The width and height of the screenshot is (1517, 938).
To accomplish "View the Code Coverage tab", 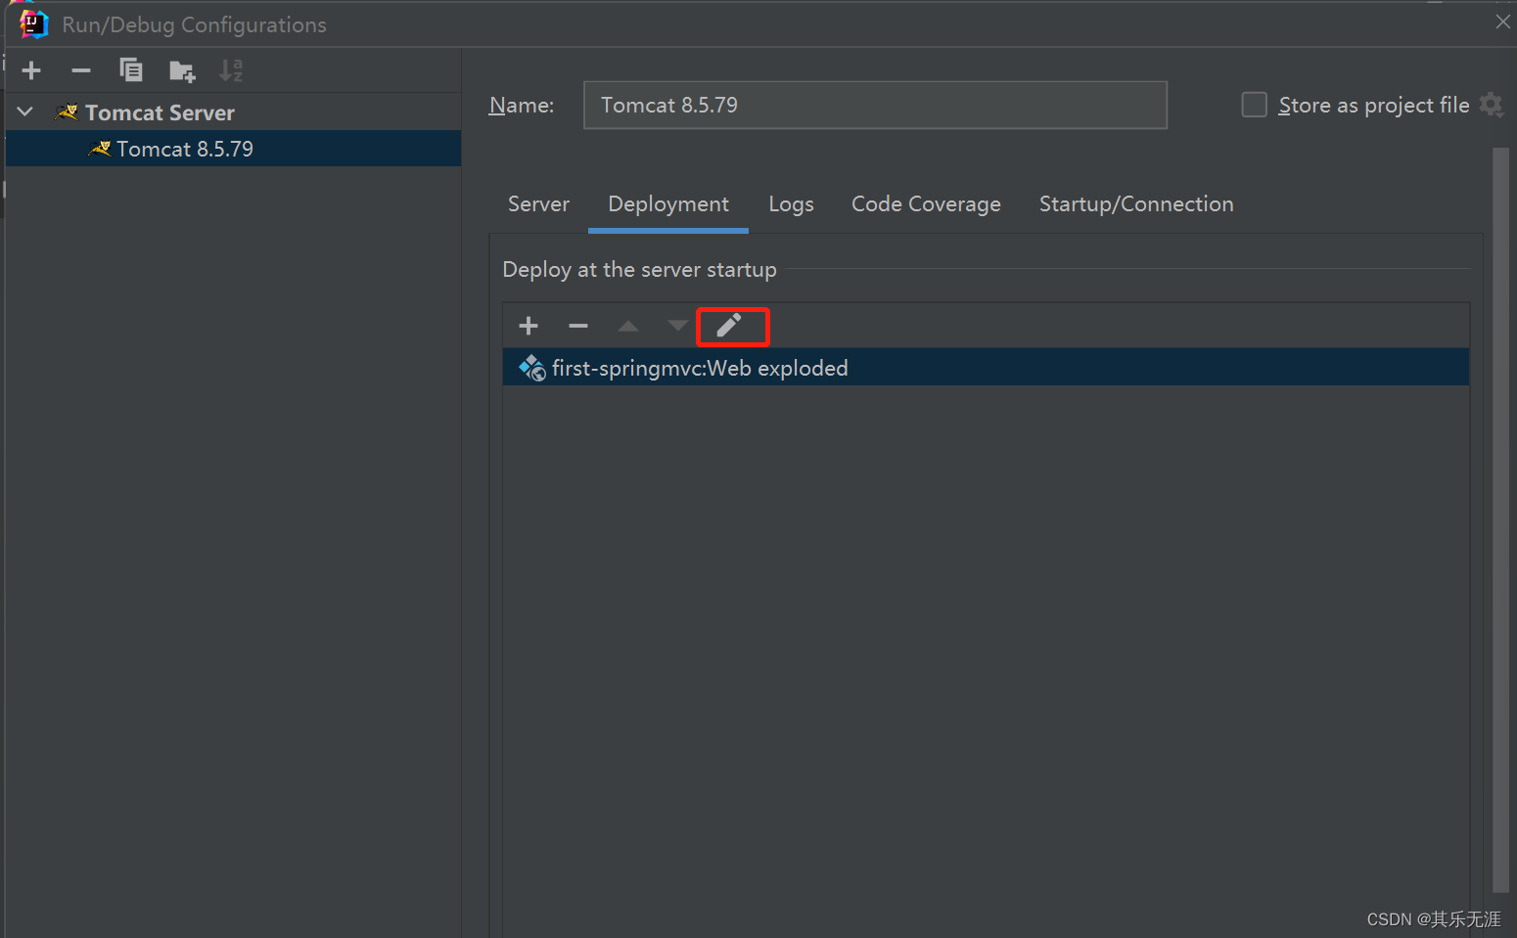I will pyautogui.click(x=925, y=203).
